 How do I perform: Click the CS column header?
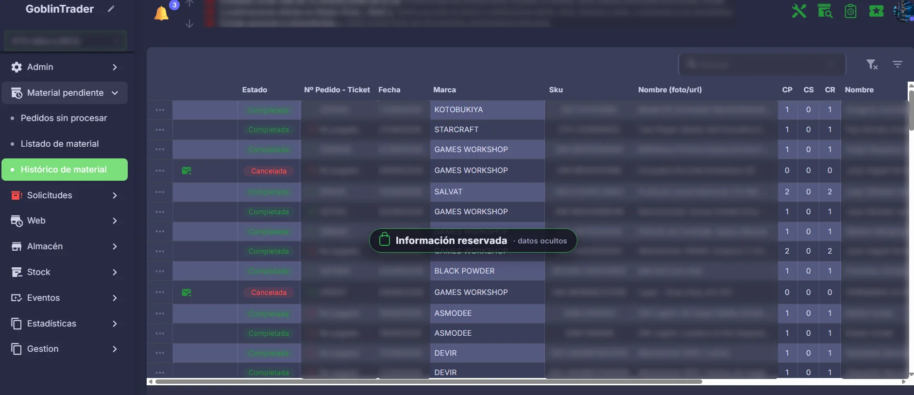point(809,90)
